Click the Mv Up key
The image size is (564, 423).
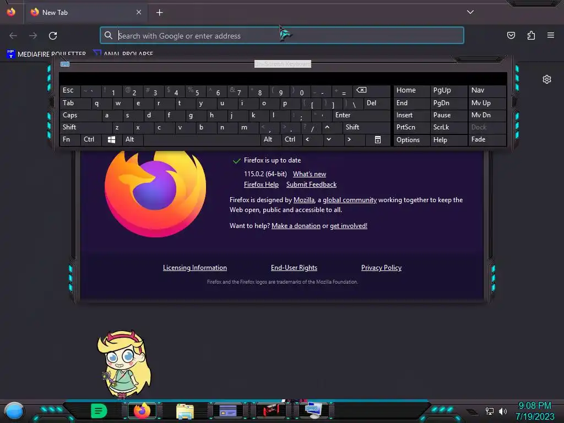(x=487, y=103)
